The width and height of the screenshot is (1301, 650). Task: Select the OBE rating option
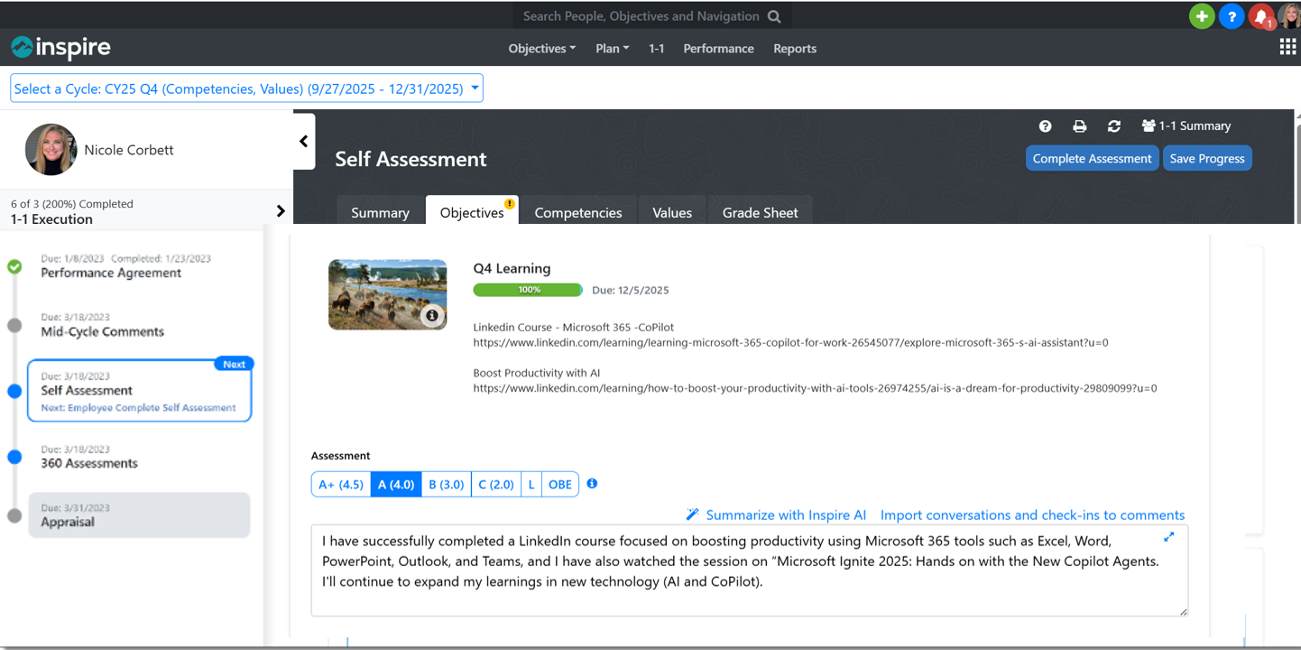tap(560, 485)
